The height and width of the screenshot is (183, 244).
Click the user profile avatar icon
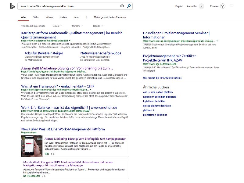tap(202, 6)
